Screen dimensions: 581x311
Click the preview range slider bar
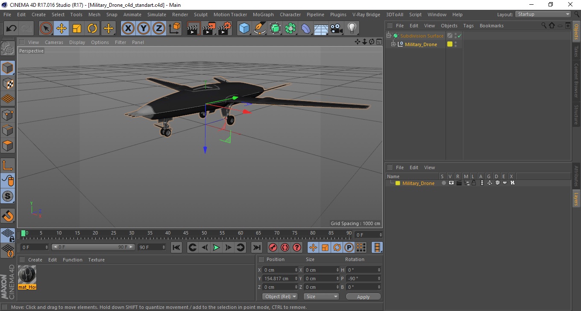tap(93, 247)
